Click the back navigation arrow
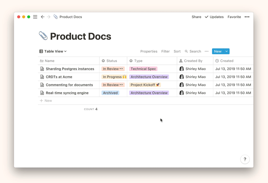The width and height of the screenshot is (268, 183). 43,17
